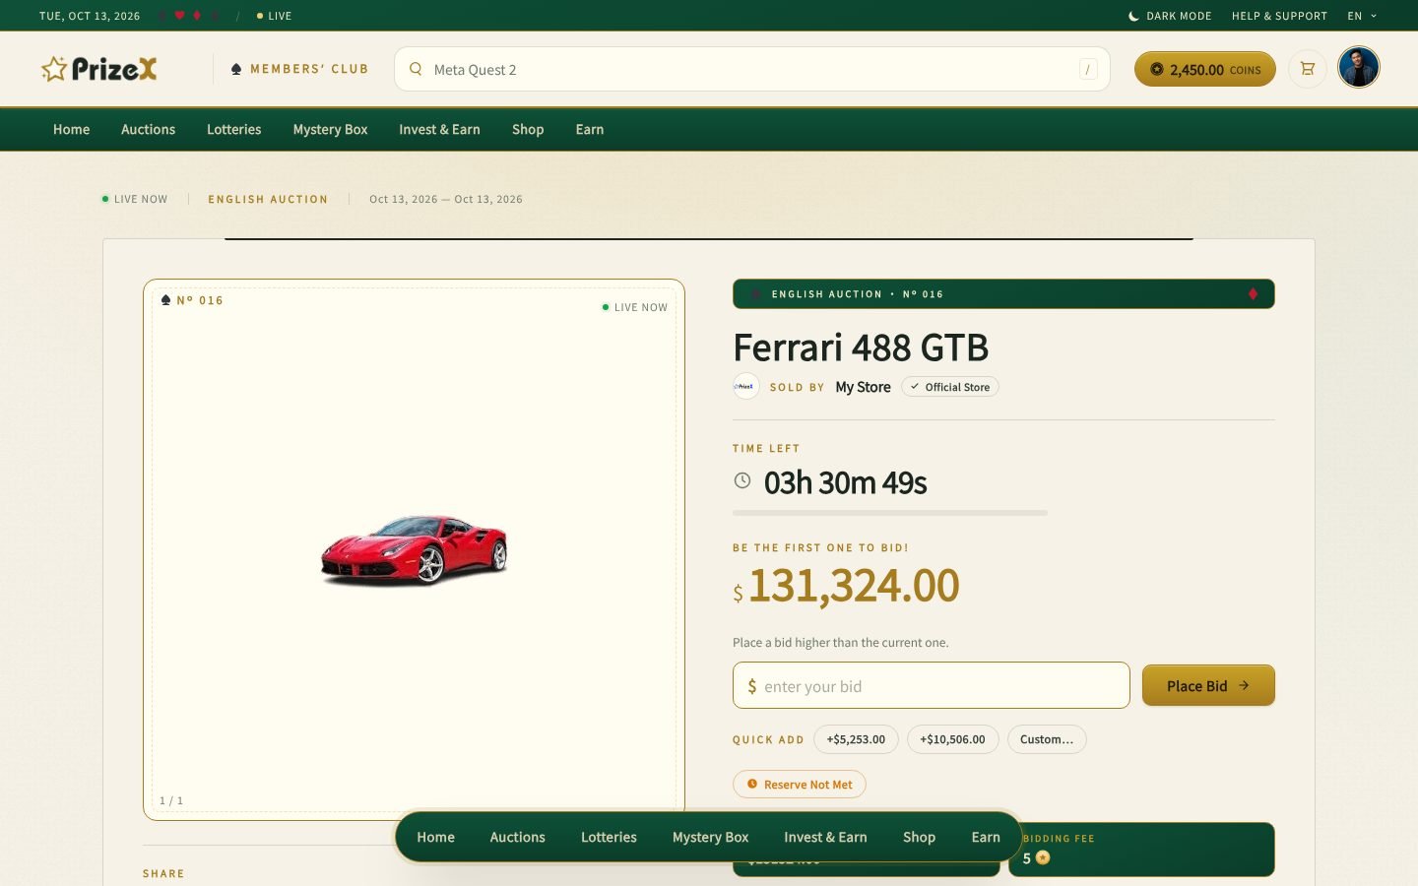Select Auctions in the floating pill menu
This screenshot has height=886, width=1418.
click(517, 837)
